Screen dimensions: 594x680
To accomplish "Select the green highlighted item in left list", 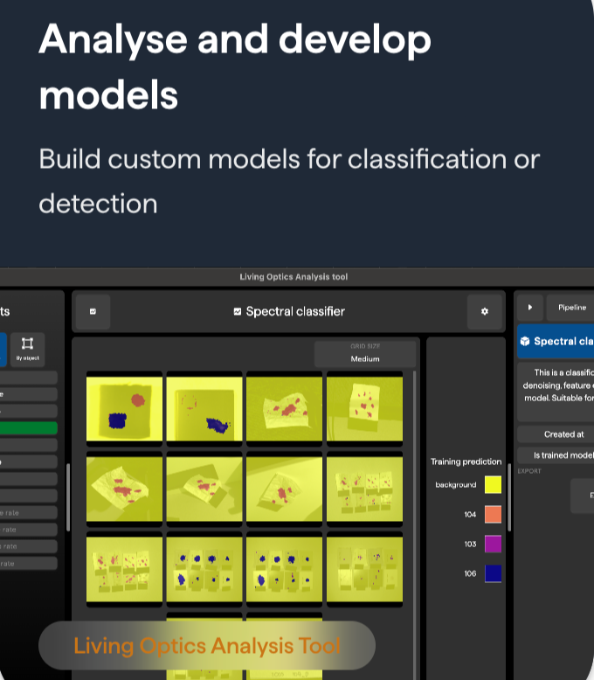I will (29, 428).
